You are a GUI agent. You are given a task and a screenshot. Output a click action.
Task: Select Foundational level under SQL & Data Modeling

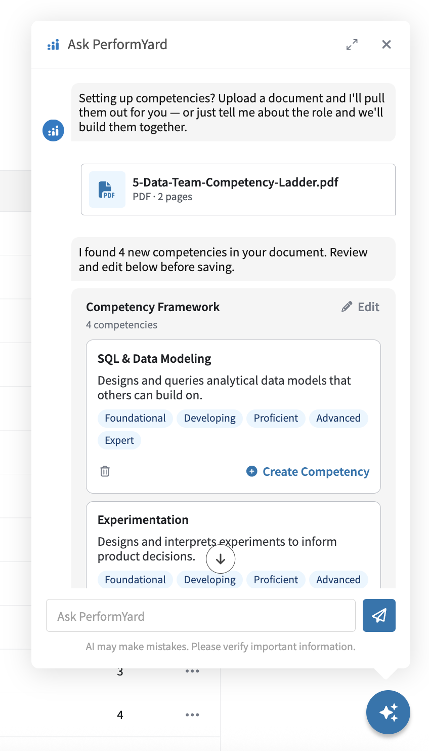(x=135, y=418)
